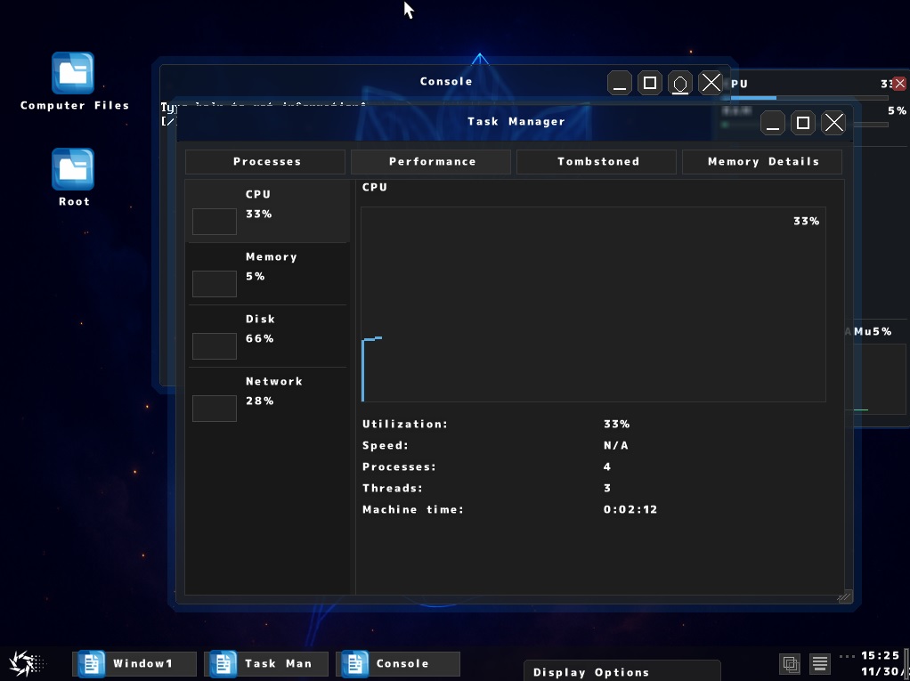Click the Task Manager resize grip

[x=843, y=596]
